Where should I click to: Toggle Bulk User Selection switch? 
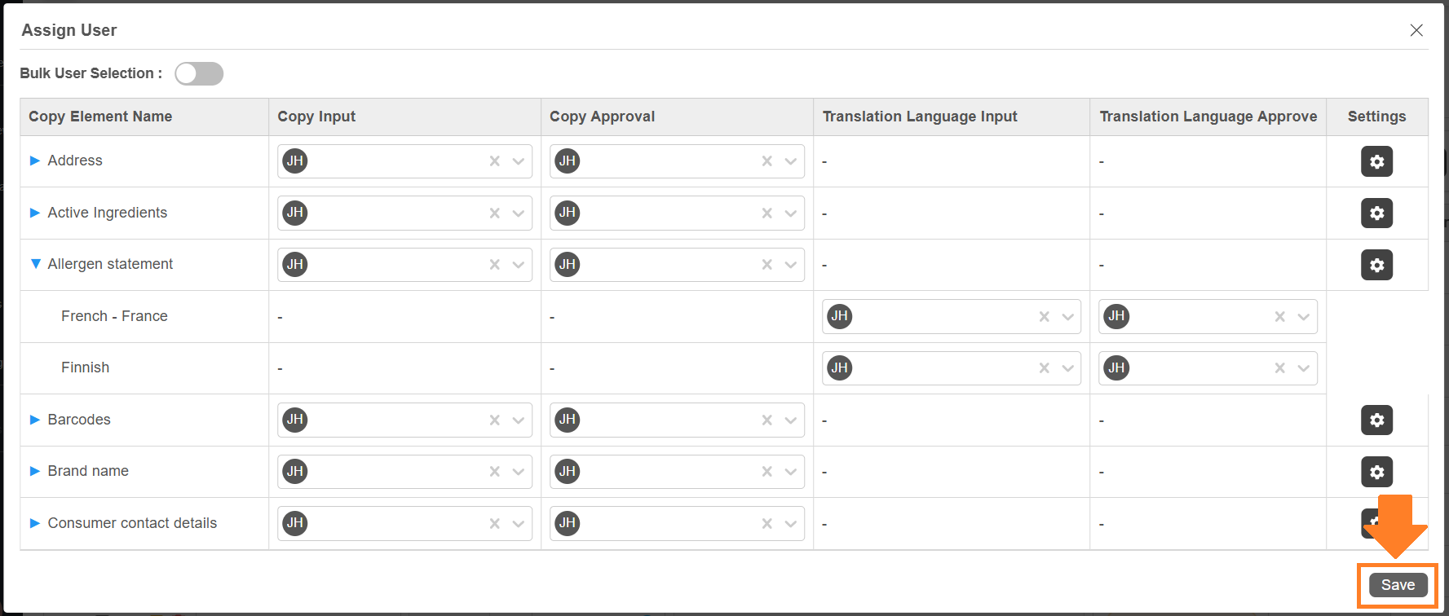pyautogui.click(x=199, y=73)
